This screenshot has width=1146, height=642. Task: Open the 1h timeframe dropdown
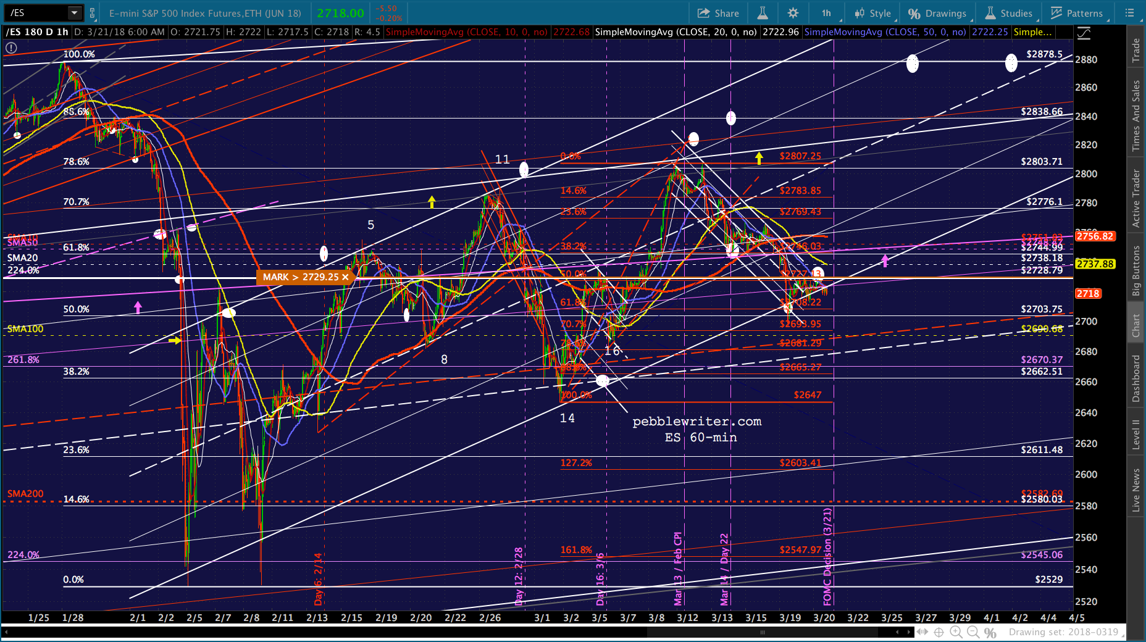tap(826, 13)
